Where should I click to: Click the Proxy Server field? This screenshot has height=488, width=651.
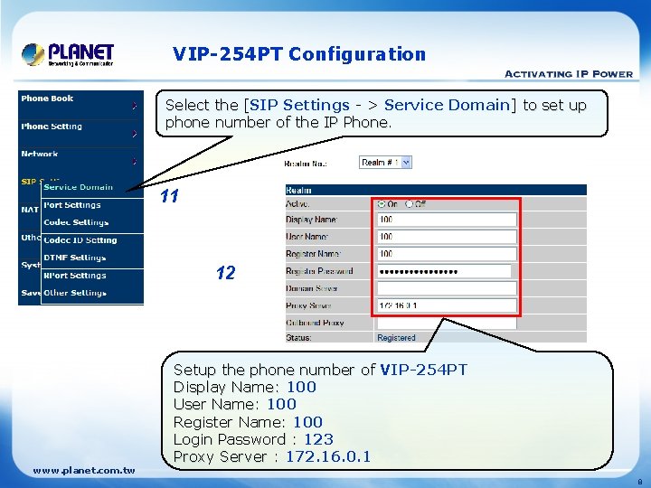click(x=447, y=305)
